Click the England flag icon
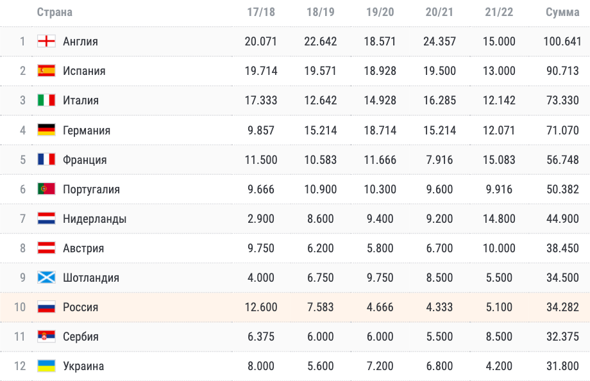590x381 pixels. pos(46,42)
